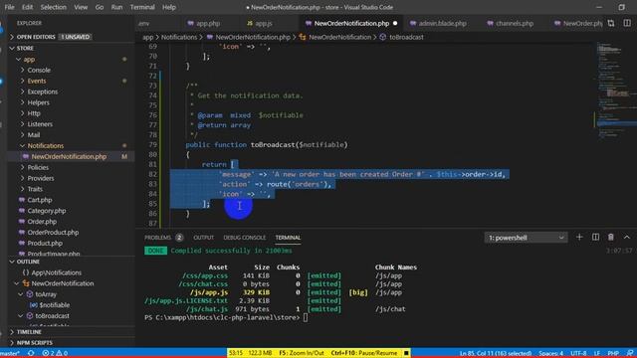Click the unsaved dot on NewOrderNotification tab
The width and height of the screenshot is (637, 358).
(395, 23)
